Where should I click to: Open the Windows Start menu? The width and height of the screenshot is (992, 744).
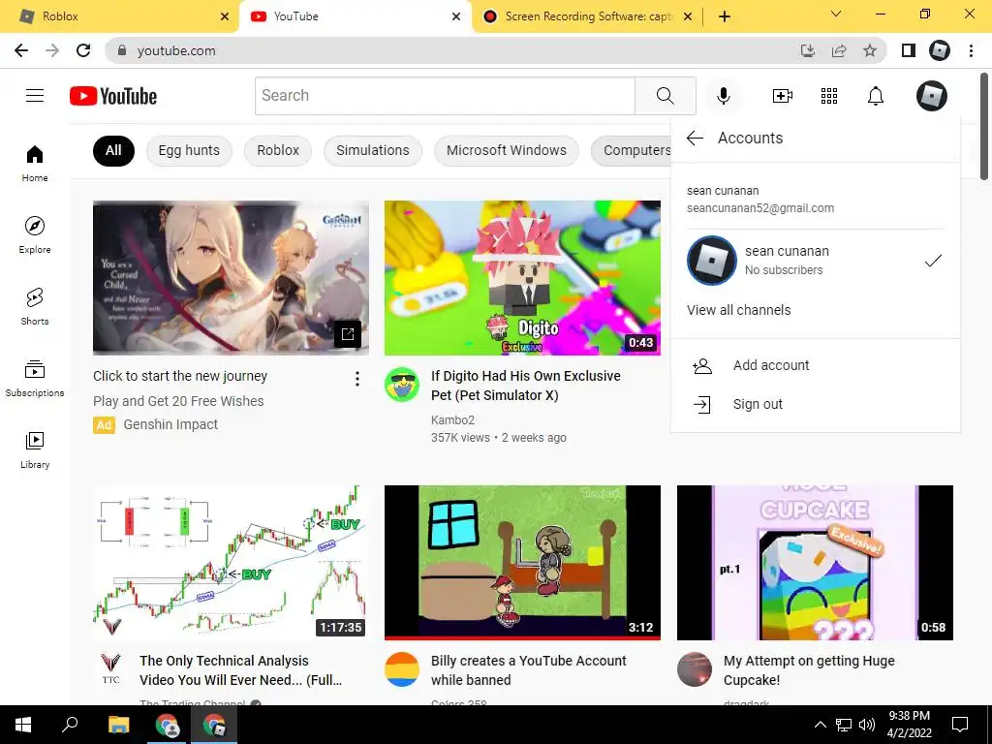click(23, 725)
